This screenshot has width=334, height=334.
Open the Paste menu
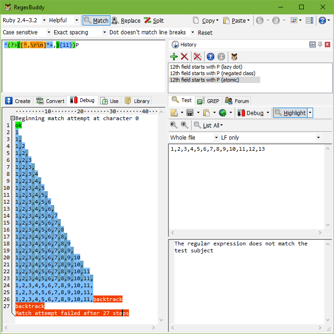pyautogui.click(x=236, y=20)
